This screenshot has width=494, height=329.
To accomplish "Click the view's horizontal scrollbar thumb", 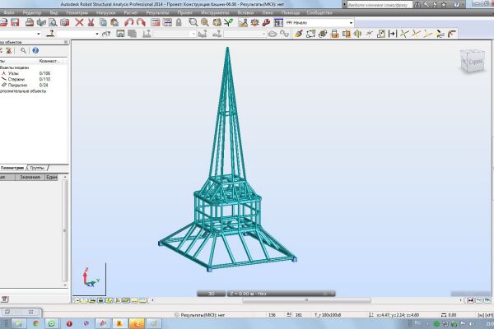I will [306, 300].
